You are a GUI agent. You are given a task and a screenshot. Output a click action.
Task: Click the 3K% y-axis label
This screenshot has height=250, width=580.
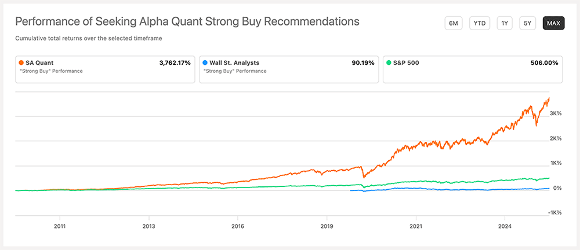(556, 113)
